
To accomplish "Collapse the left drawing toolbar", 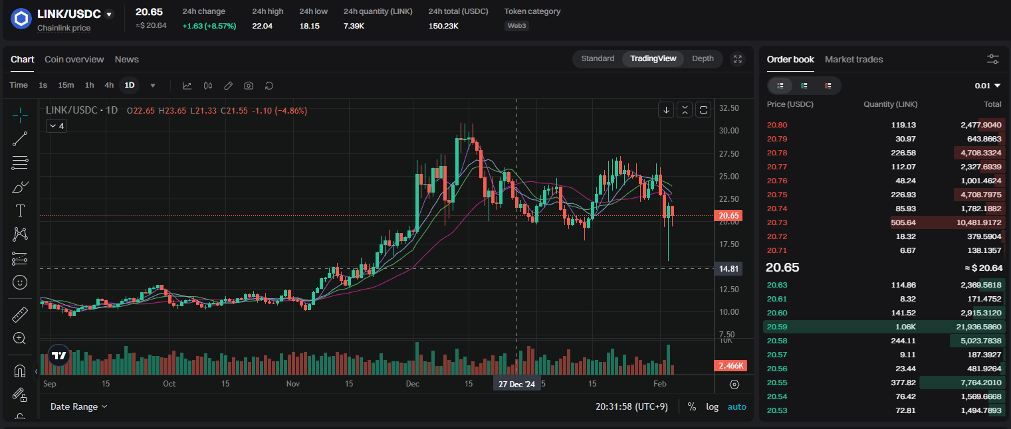I will [x=36, y=371].
